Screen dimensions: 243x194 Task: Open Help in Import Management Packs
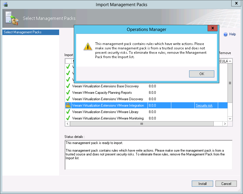(x=232, y=34)
